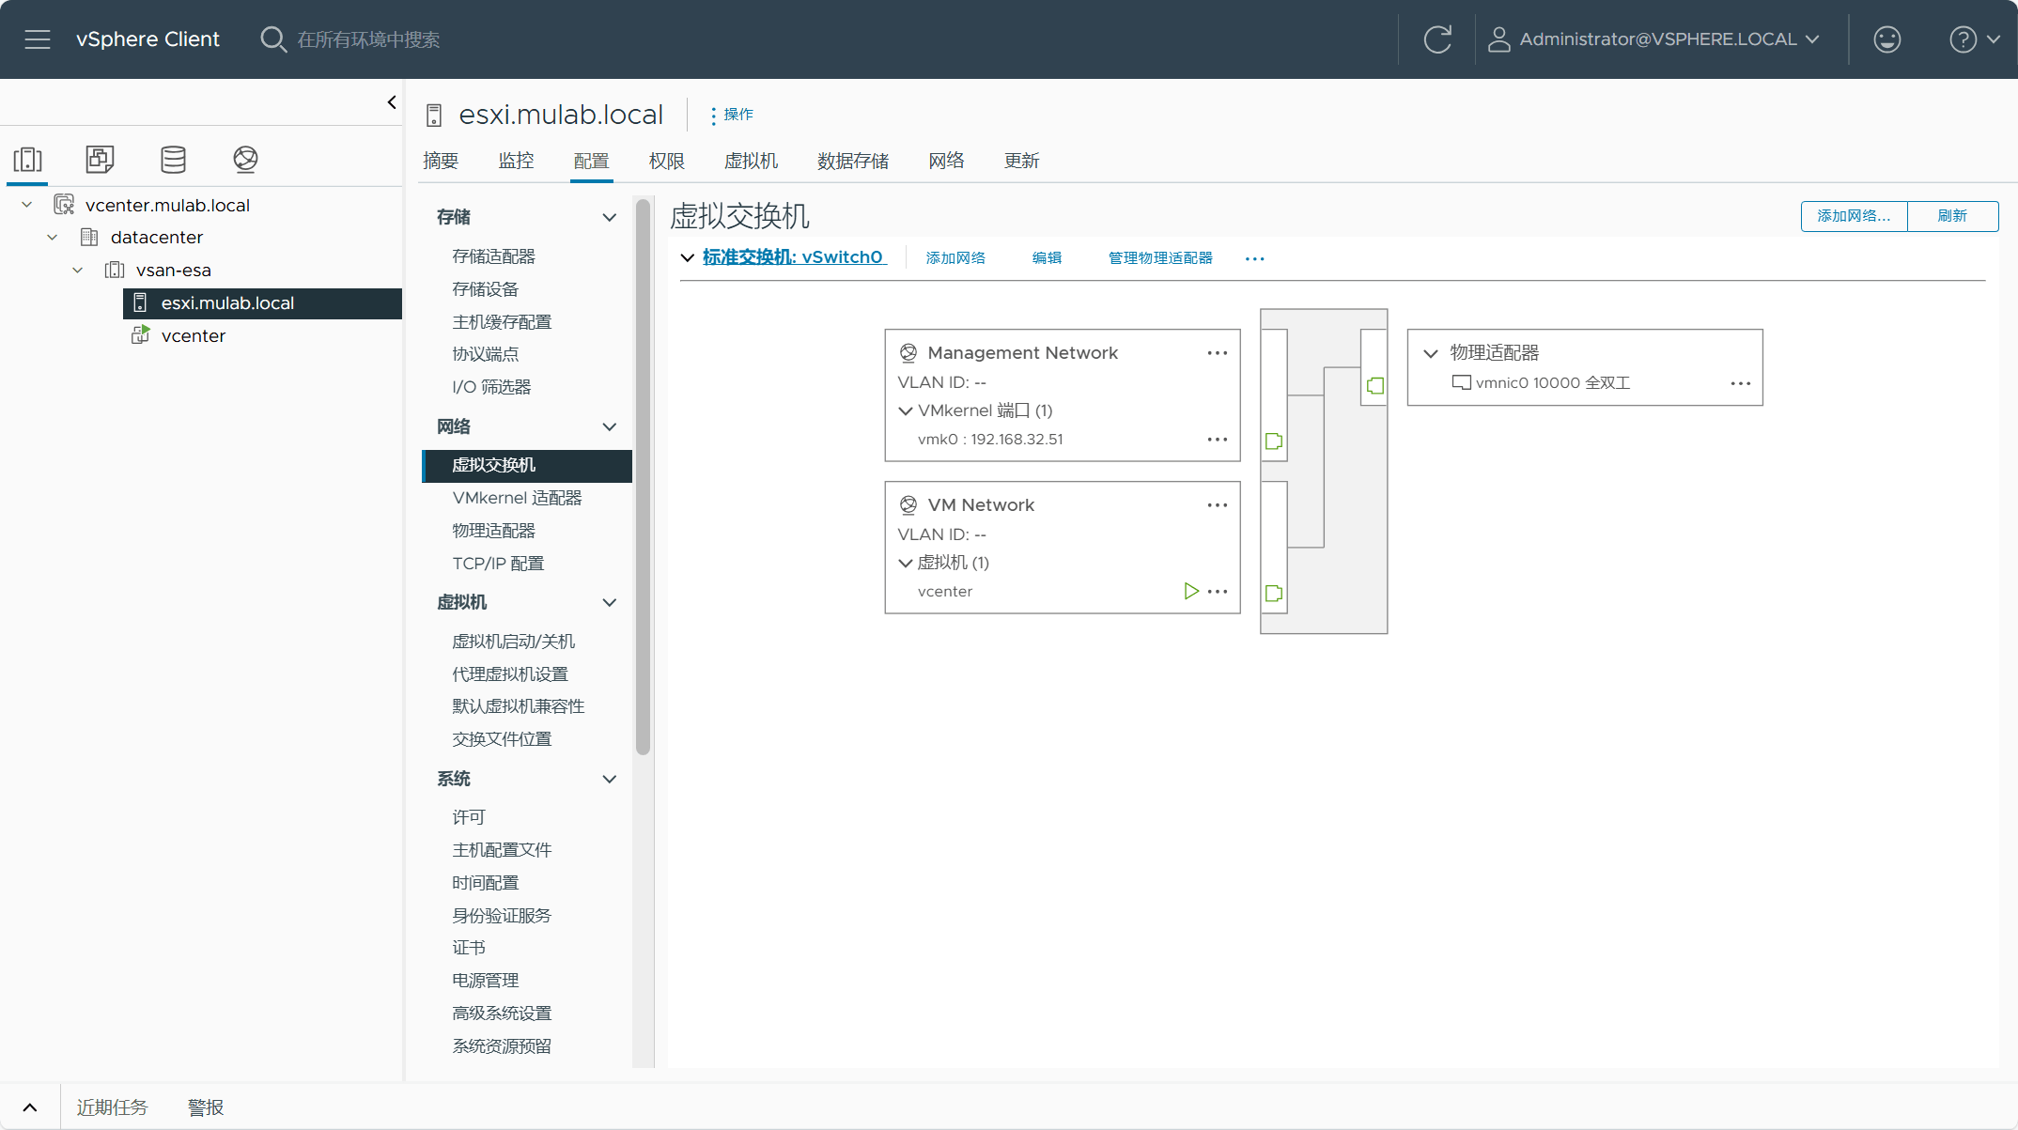Open the 警报 alarms tab
The height and width of the screenshot is (1130, 2018).
206,1107
